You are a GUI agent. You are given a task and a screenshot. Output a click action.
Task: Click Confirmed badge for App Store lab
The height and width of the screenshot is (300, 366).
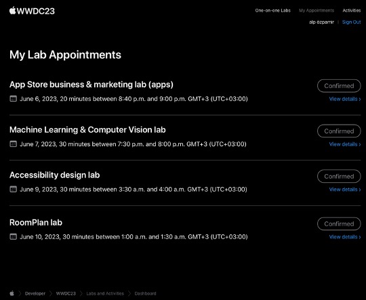[x=339, y=86]
